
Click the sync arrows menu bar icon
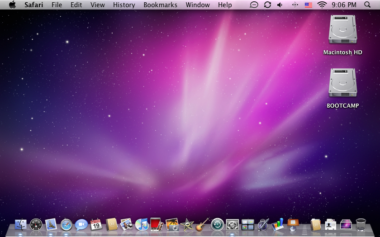(x=267, y=5)
